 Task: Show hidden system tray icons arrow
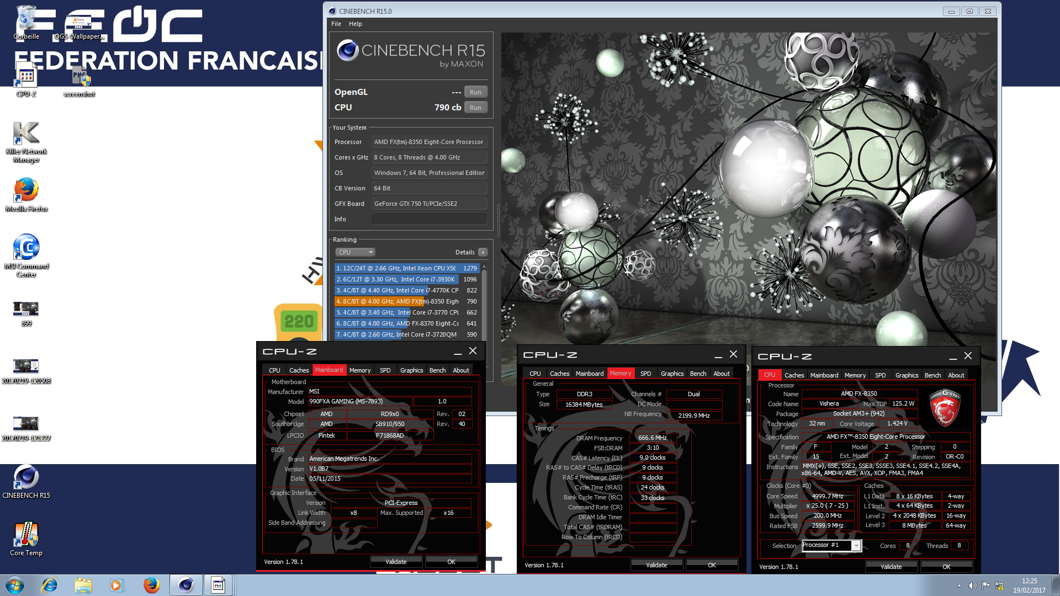959,586
